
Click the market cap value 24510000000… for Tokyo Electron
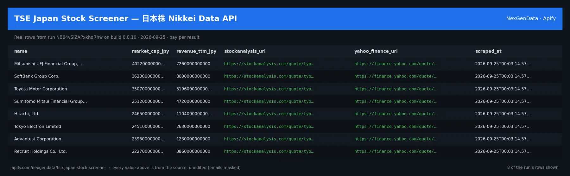tap(148, 126)
